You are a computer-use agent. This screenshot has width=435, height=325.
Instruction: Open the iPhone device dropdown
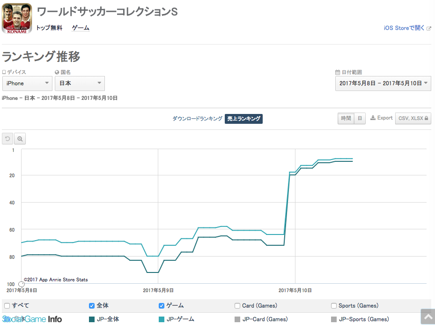[x=27, y=83]
